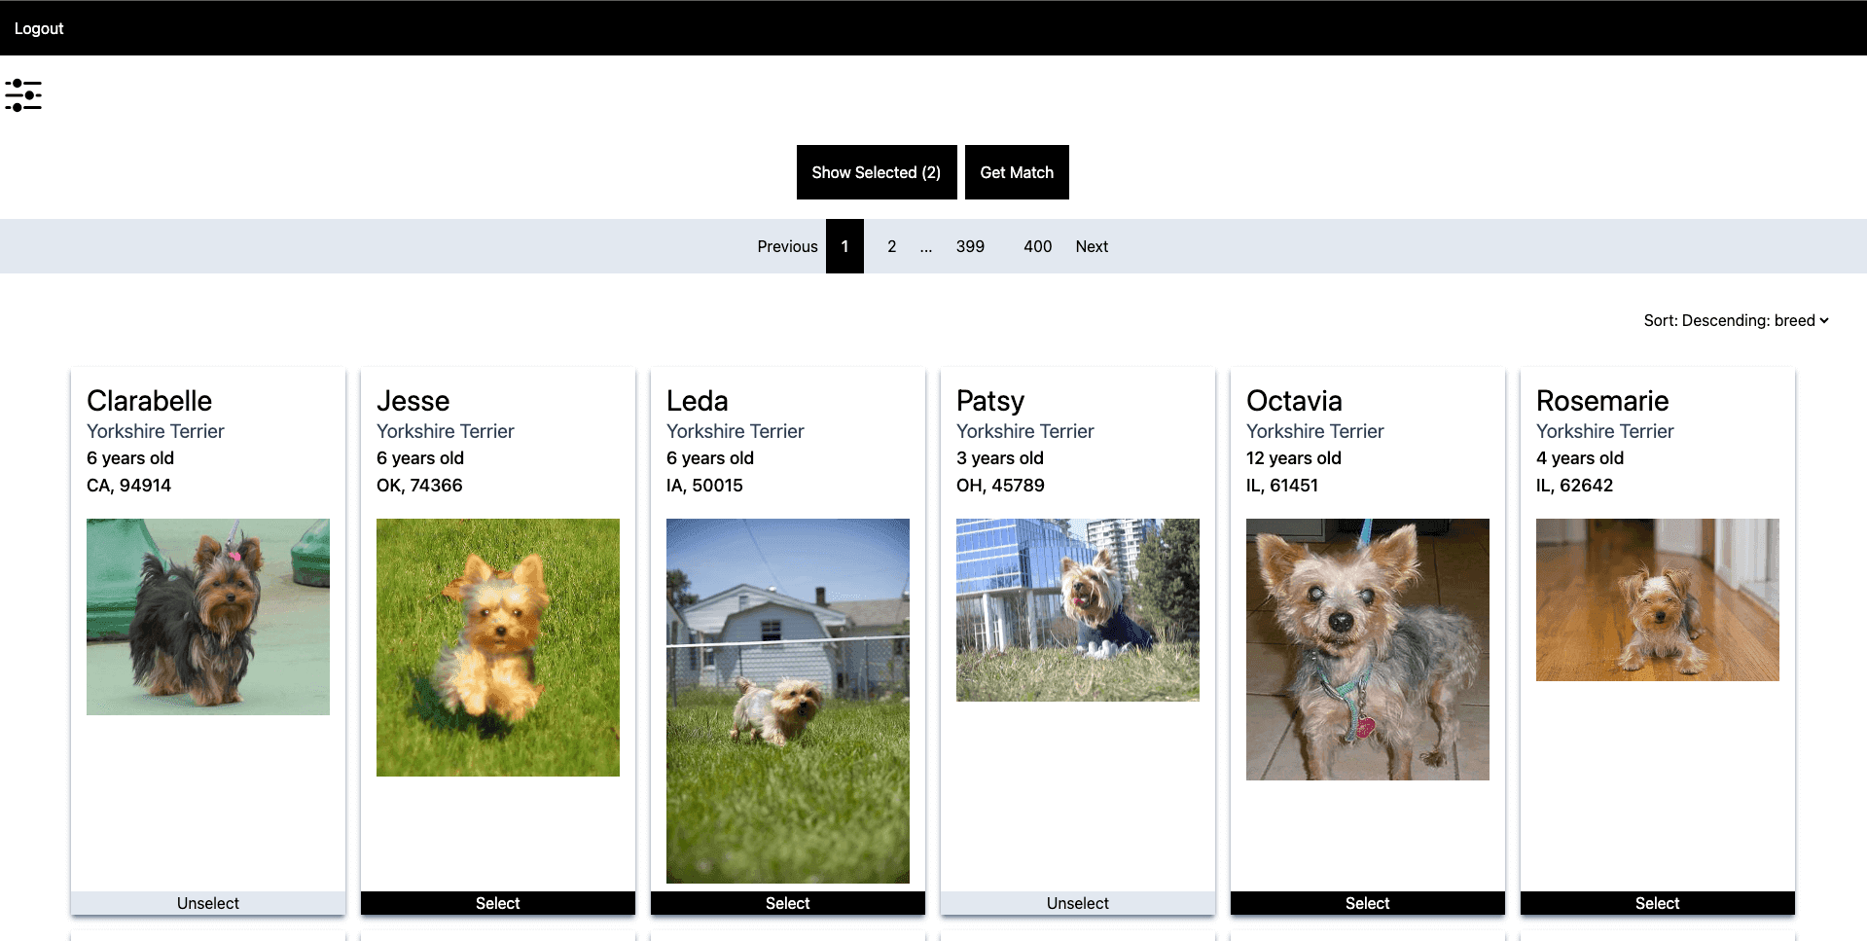The height and width of the screenshot is (941, 1867).
Task: Open the filter options icon
Action: (x=22, y=94)
